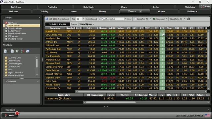Open the QuickFolio All dropdown arrow
The image size is (212, 119).
[184, 19]
